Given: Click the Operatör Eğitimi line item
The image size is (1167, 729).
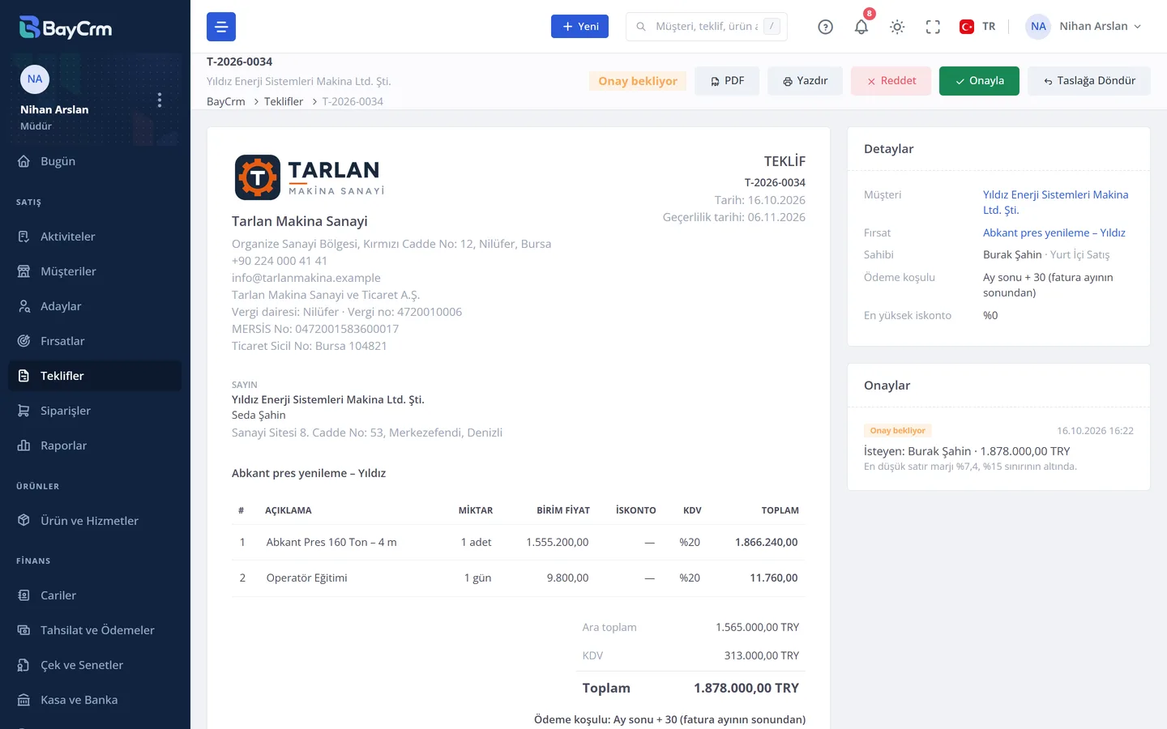Looking at the screenshot, I should tap(519, 578).
